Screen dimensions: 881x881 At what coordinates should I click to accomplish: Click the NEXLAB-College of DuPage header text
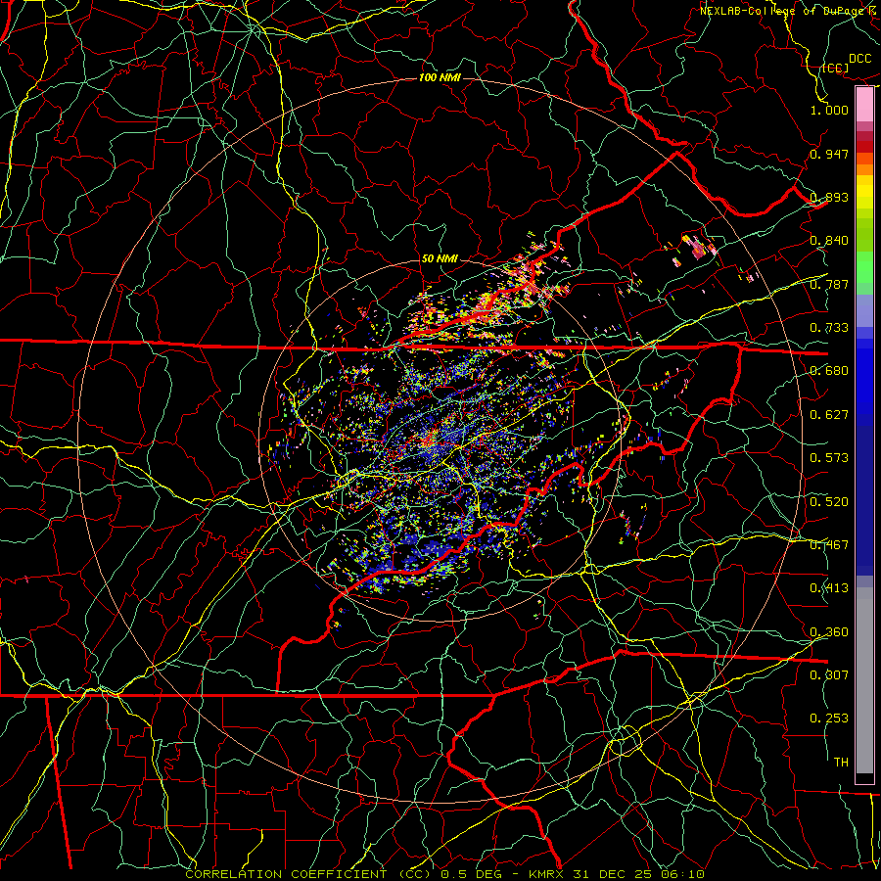(782, 11)
